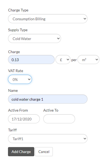Image resolution: width=110 pixels, height=168 pixels.
Task: Click the chevron arrow beside the £ symbol
Action: point(68,59)
